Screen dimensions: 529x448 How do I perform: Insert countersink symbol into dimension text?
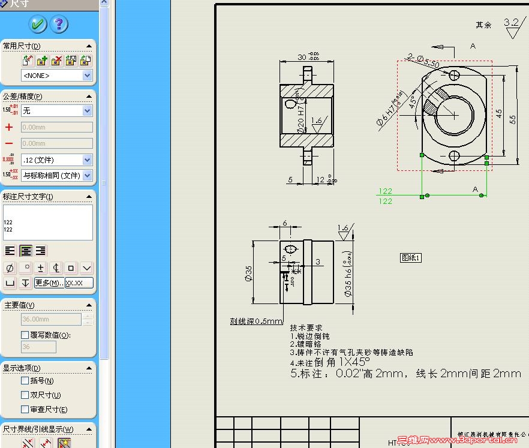click(86, 268)
